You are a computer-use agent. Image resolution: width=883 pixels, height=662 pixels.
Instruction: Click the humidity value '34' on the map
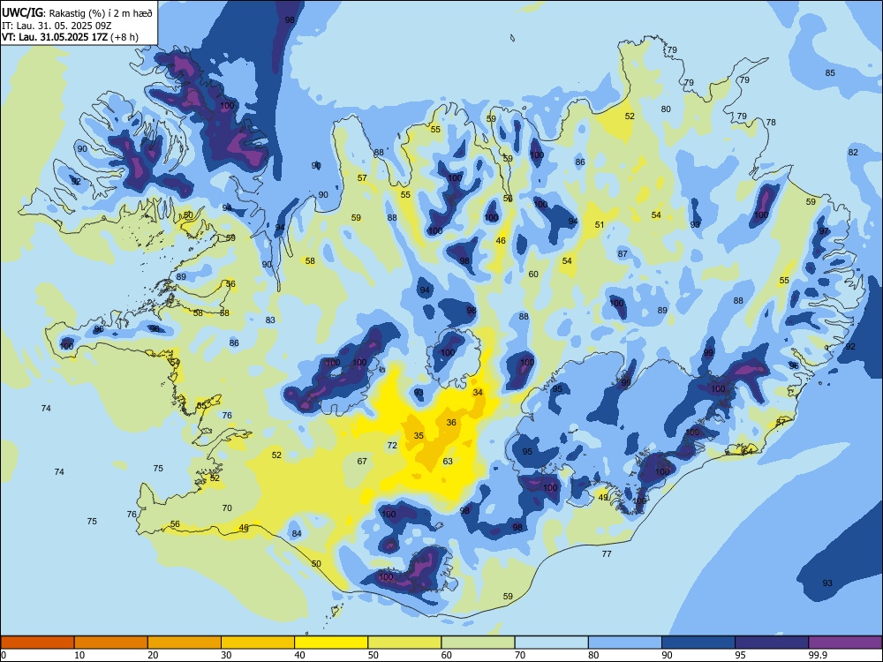coord(478,393)
